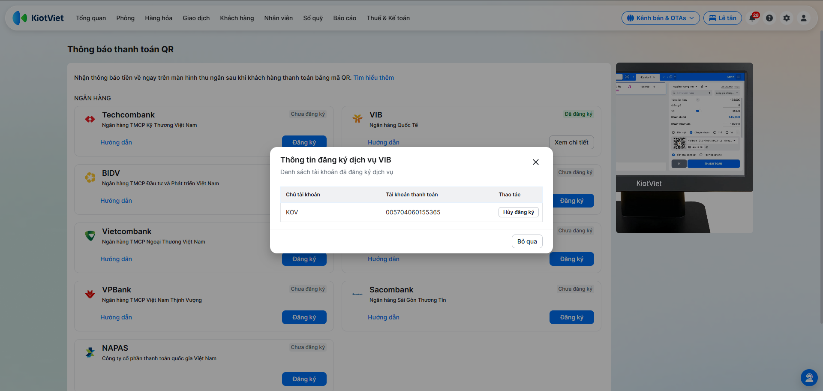Click the KiotViet logo
823x391 pixels.
click(38, 18)
